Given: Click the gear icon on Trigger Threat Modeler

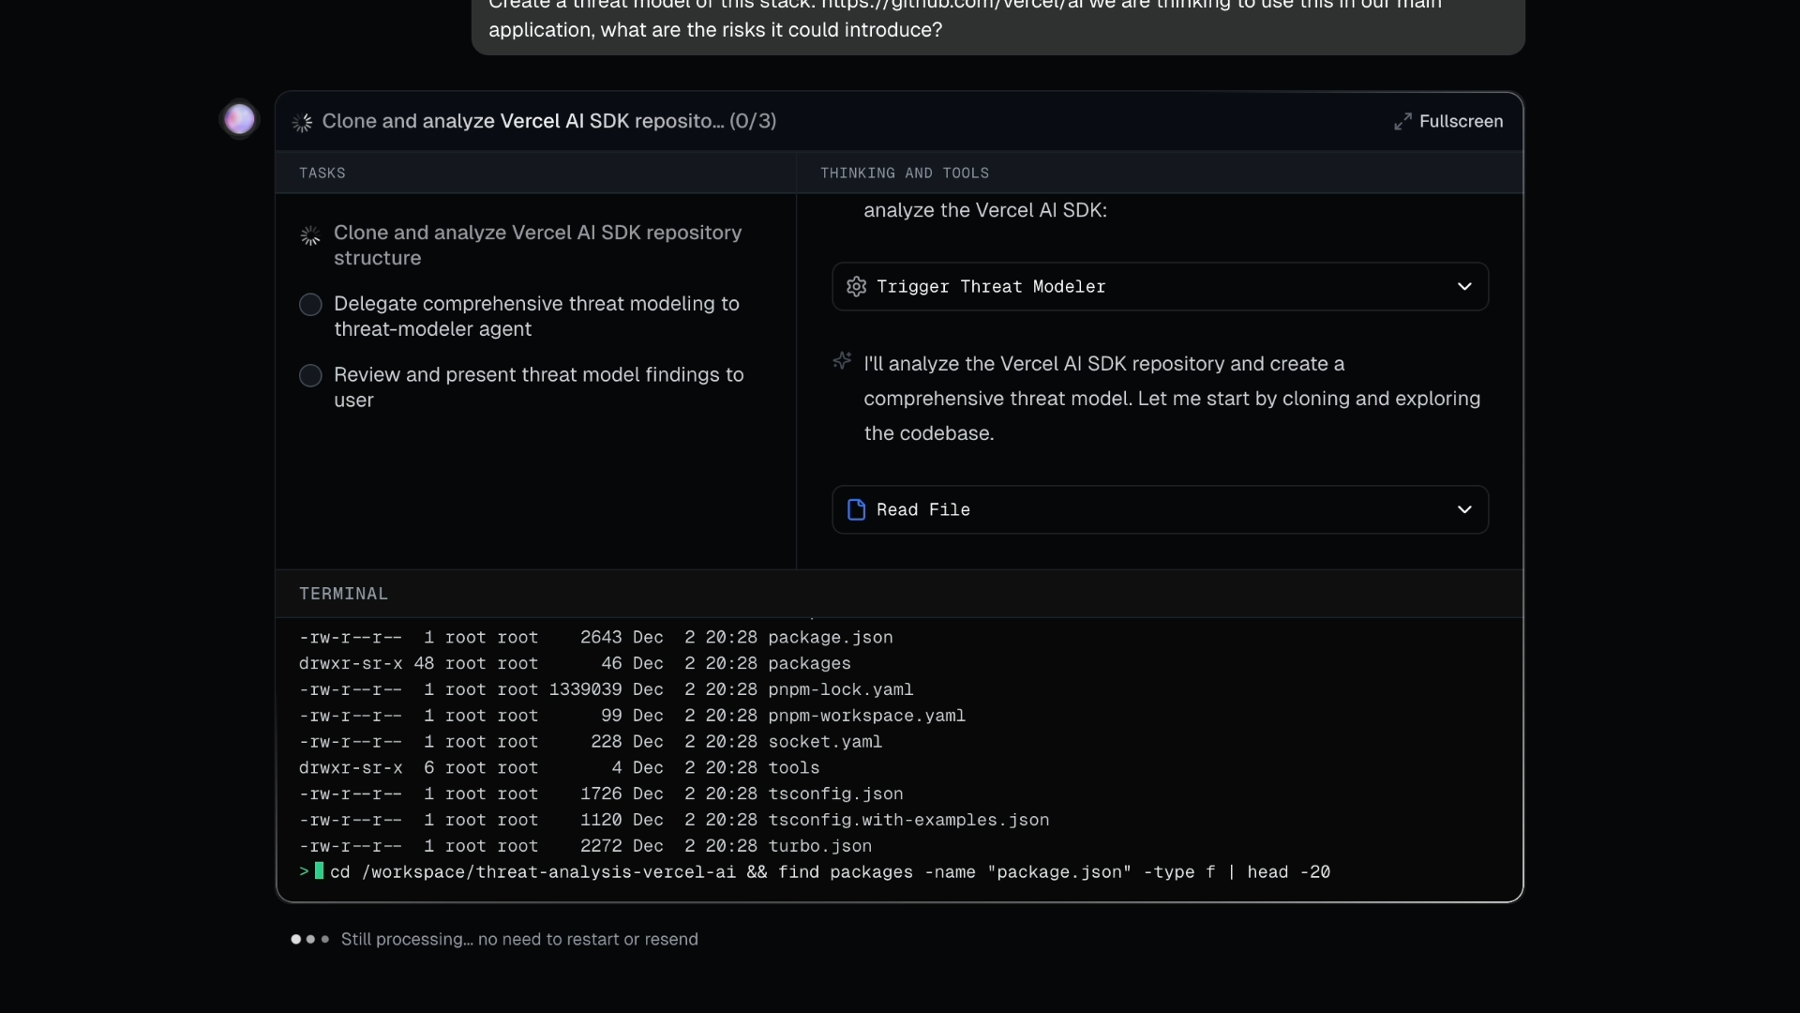Looking at the screenshot, I should [856, 287].
